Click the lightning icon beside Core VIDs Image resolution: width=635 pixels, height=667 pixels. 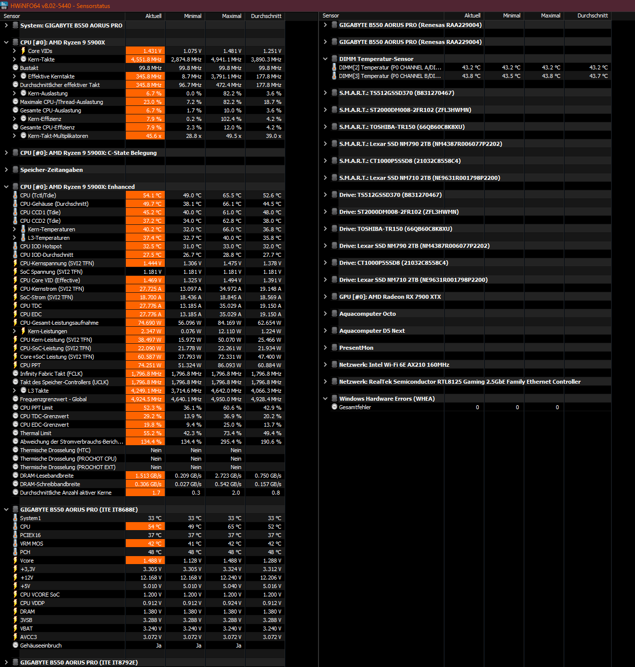[23, 51]
